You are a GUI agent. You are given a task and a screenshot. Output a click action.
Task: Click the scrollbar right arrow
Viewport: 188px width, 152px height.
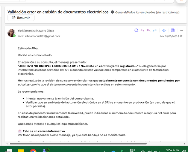(185, 144)
